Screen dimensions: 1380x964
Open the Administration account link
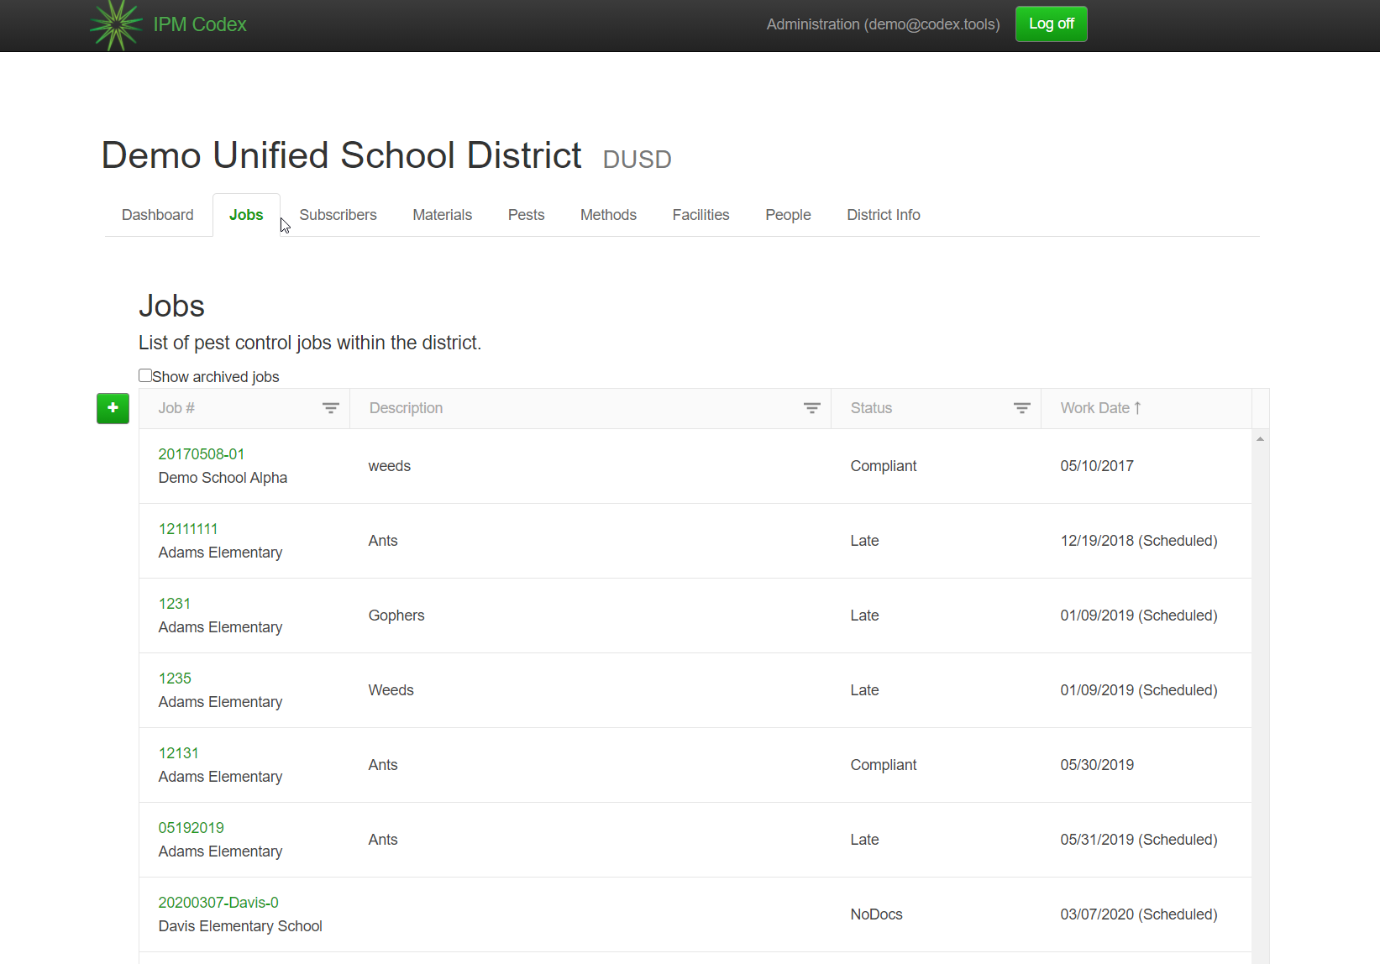883,24
